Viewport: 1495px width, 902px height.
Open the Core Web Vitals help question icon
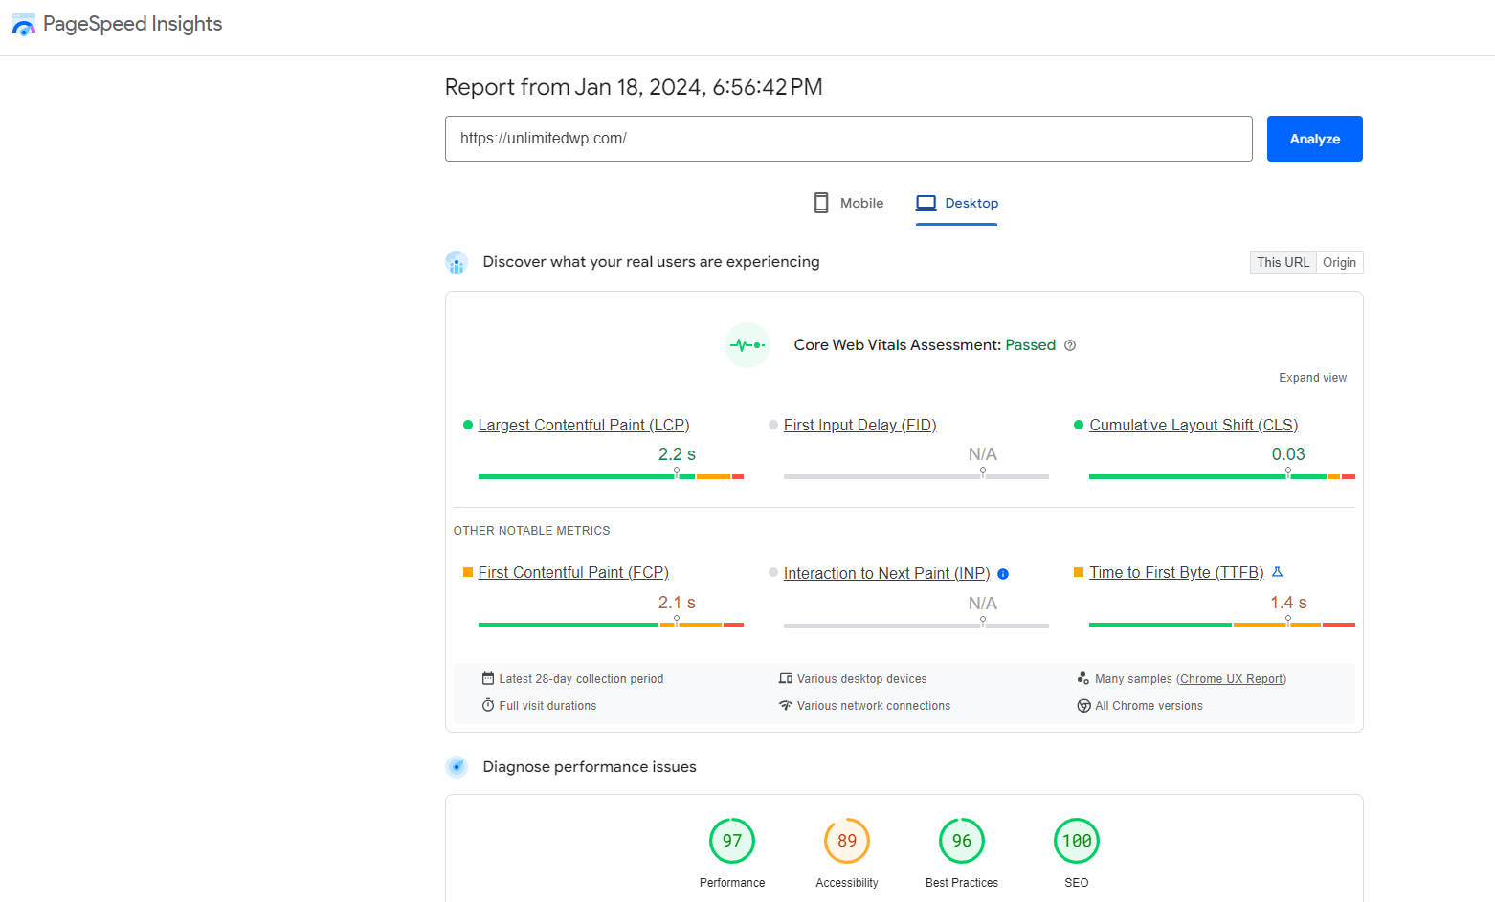(1070, 345)
